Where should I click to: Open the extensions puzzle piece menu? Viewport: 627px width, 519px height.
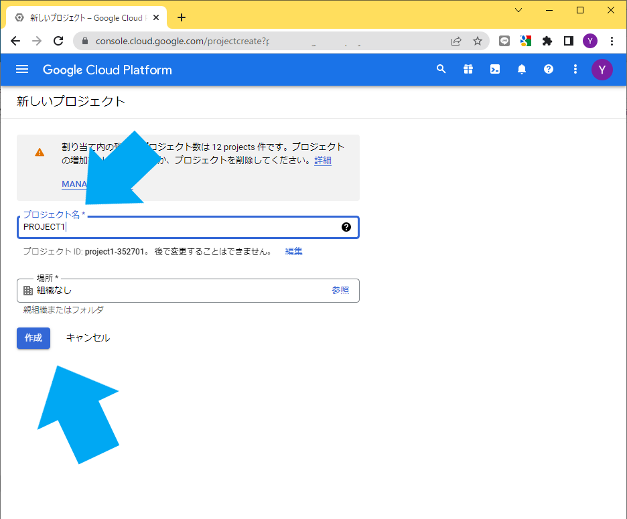coord(547,41)
